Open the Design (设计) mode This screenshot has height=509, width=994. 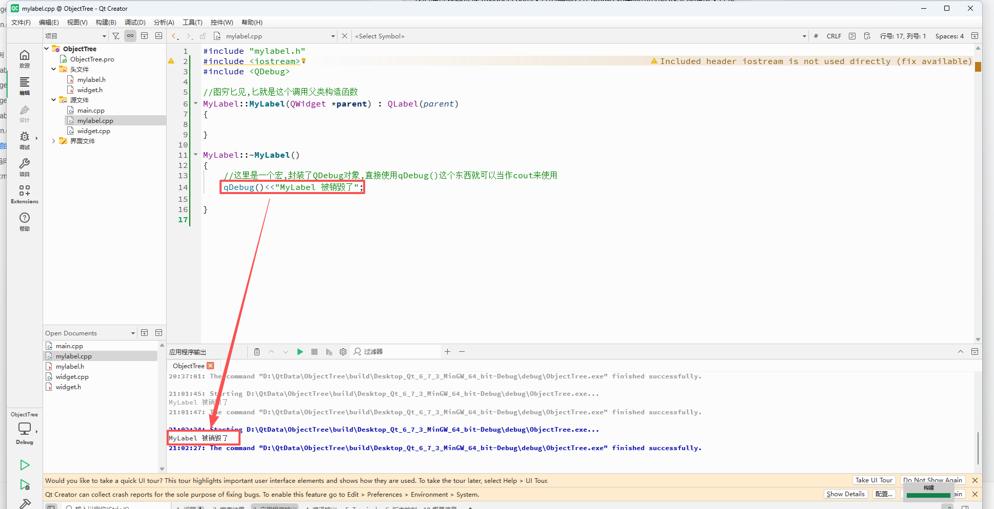coord(24,114)
